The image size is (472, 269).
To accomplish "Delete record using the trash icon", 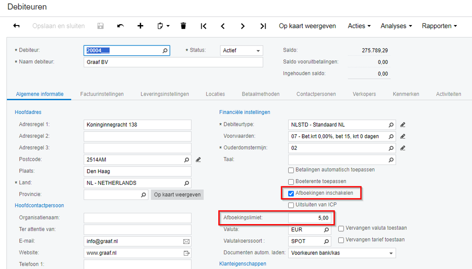I will [x=183, y=26].
